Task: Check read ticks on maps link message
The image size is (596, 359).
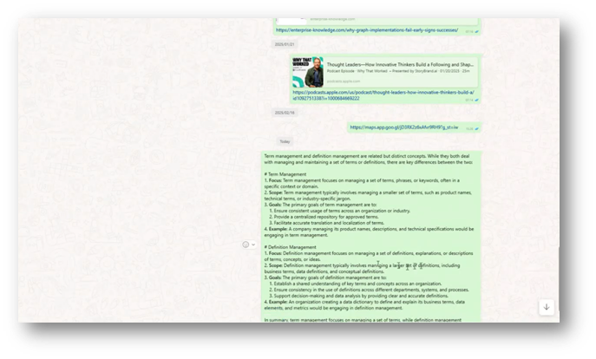Action: (x=476, y=129)
